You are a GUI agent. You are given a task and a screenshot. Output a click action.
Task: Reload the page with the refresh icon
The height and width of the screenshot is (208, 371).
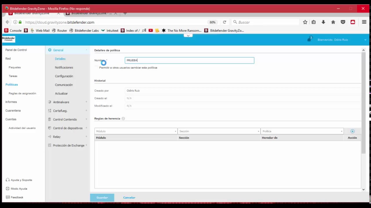224,22
